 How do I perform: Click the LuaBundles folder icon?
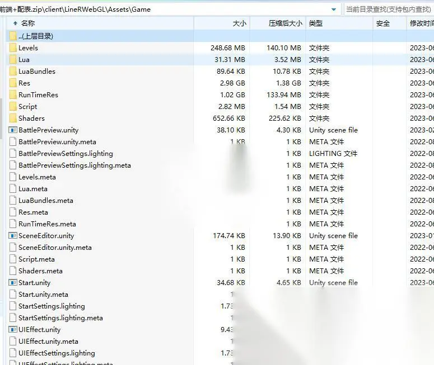tap(13, 72)
